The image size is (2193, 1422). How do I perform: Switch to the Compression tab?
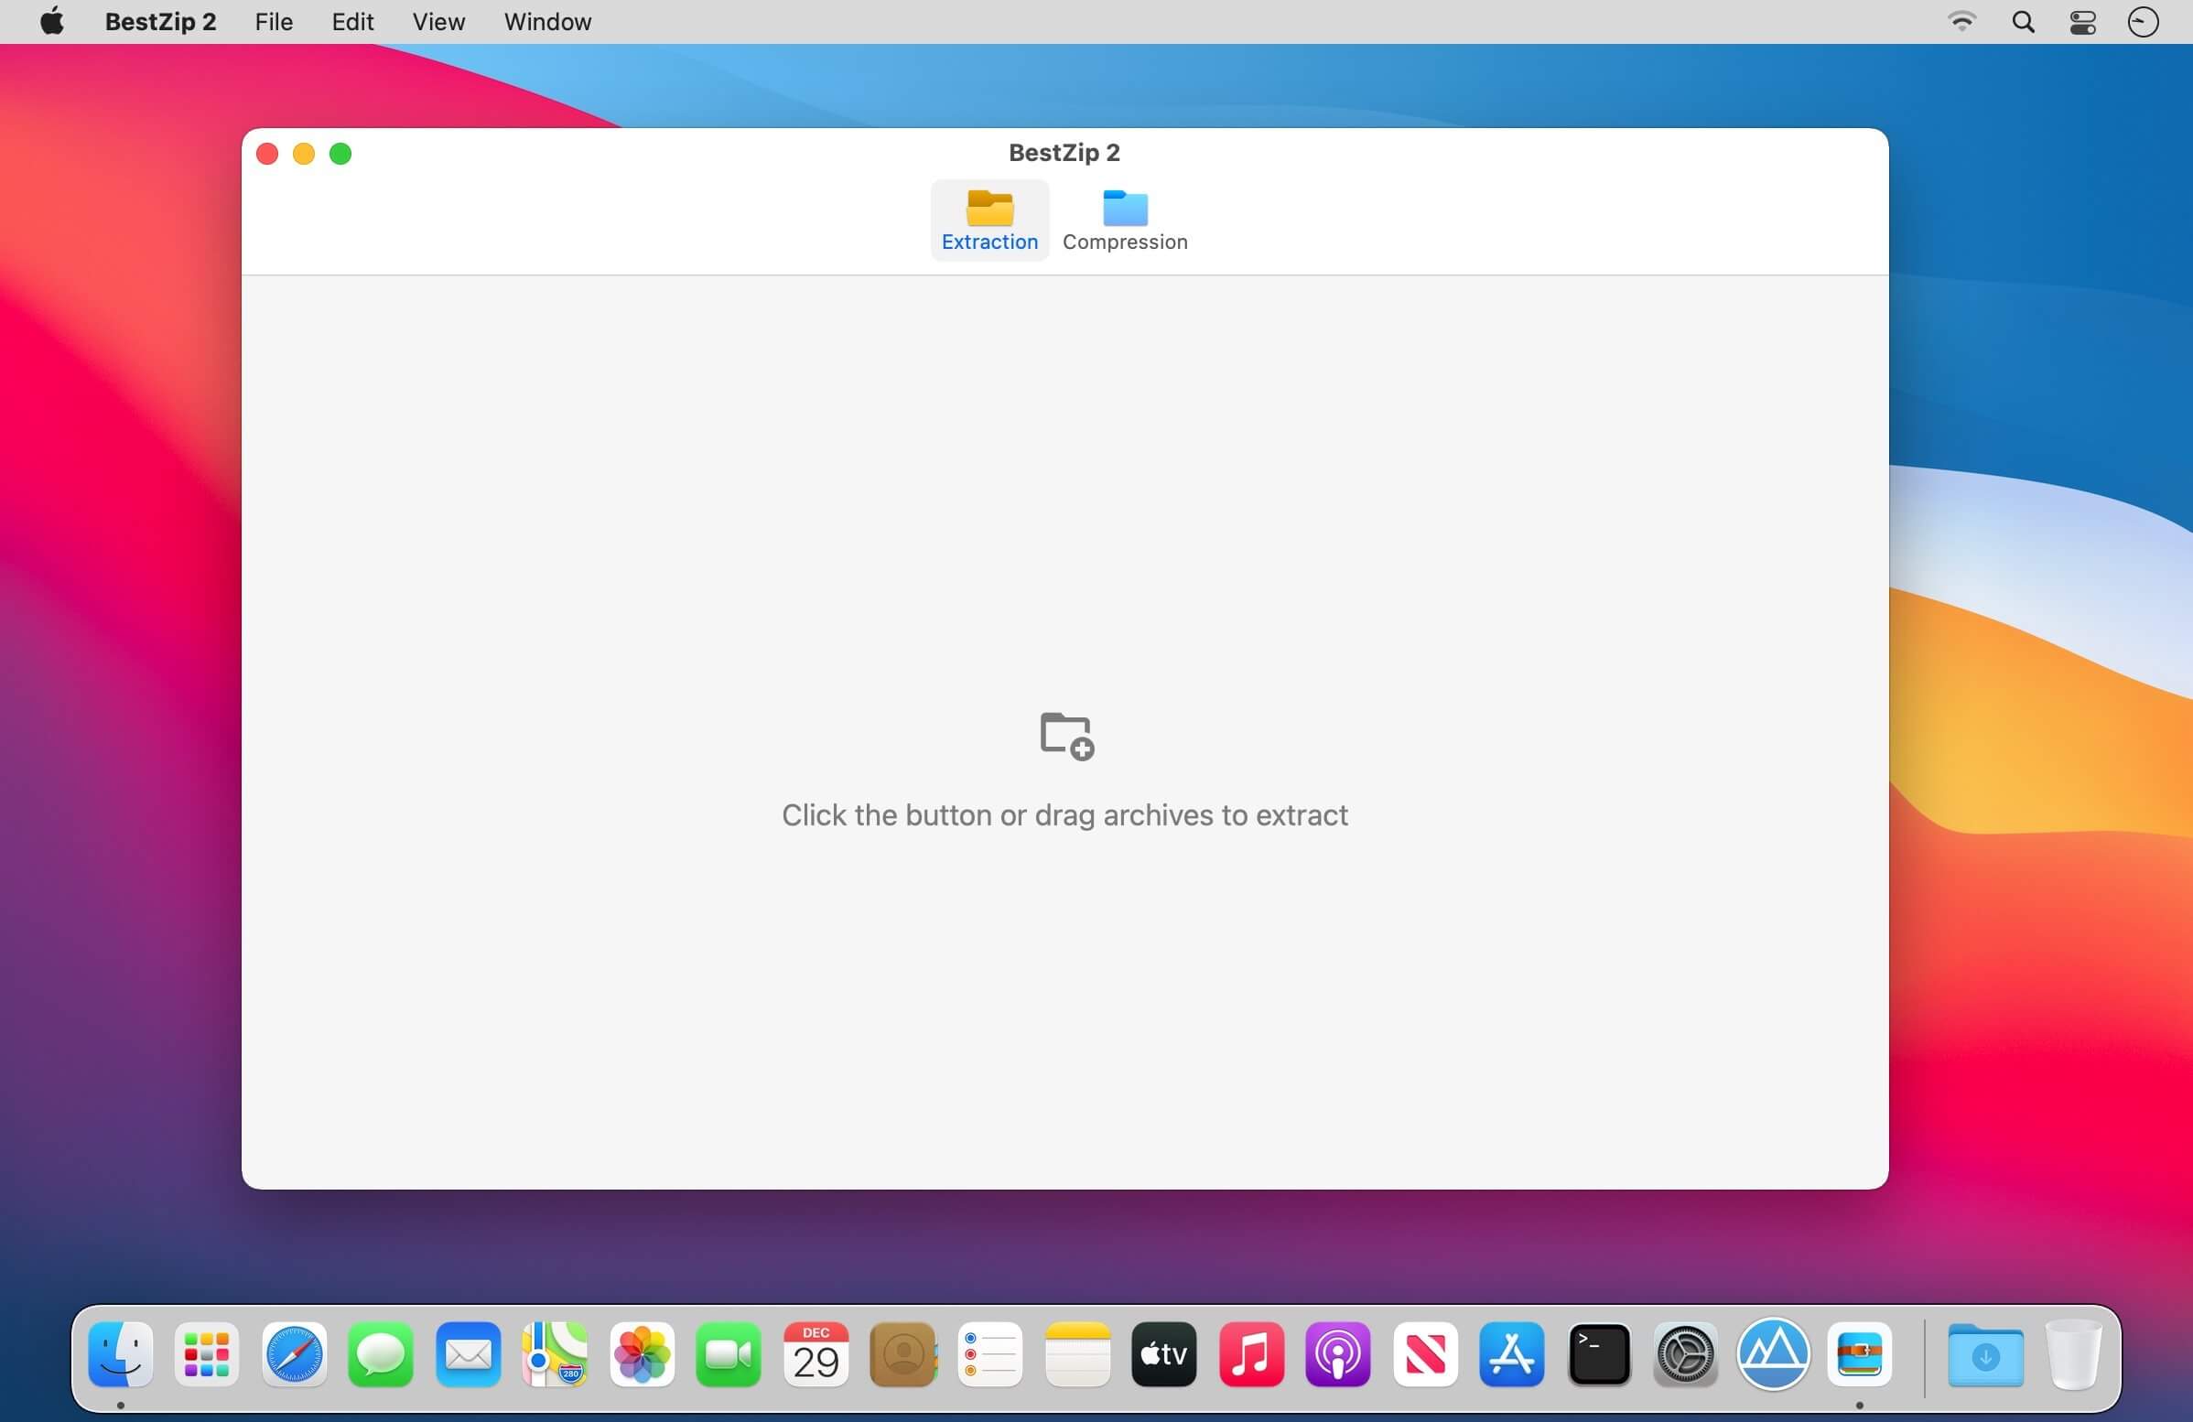pyautogui.click(x=1124, y=221)
